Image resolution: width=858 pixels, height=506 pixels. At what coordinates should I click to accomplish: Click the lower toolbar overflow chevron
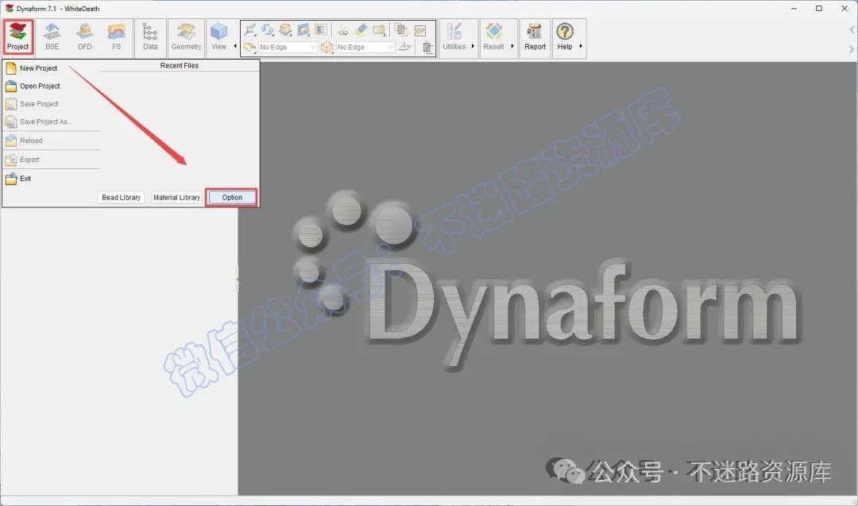coord(852,49)
